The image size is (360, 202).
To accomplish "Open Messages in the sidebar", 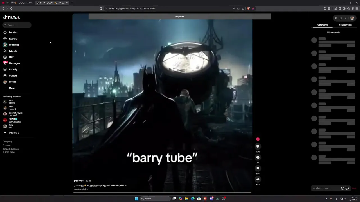I will 12,63.
